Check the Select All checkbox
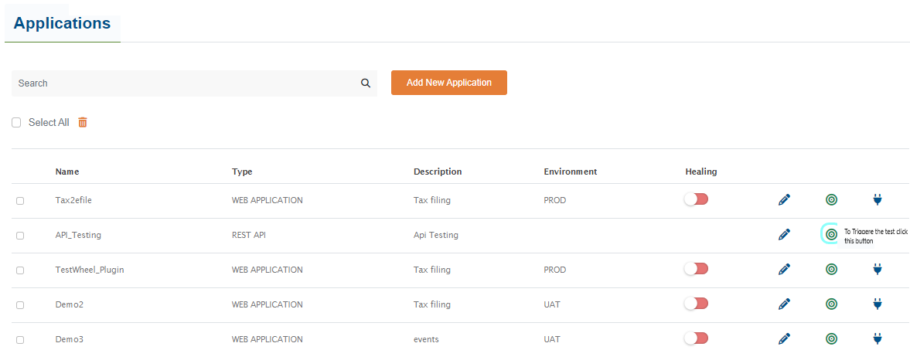 (16, 123)
